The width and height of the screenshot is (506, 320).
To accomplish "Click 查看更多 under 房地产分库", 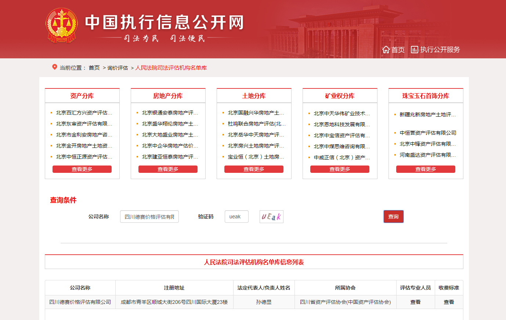I will click(x=168, y=169).
